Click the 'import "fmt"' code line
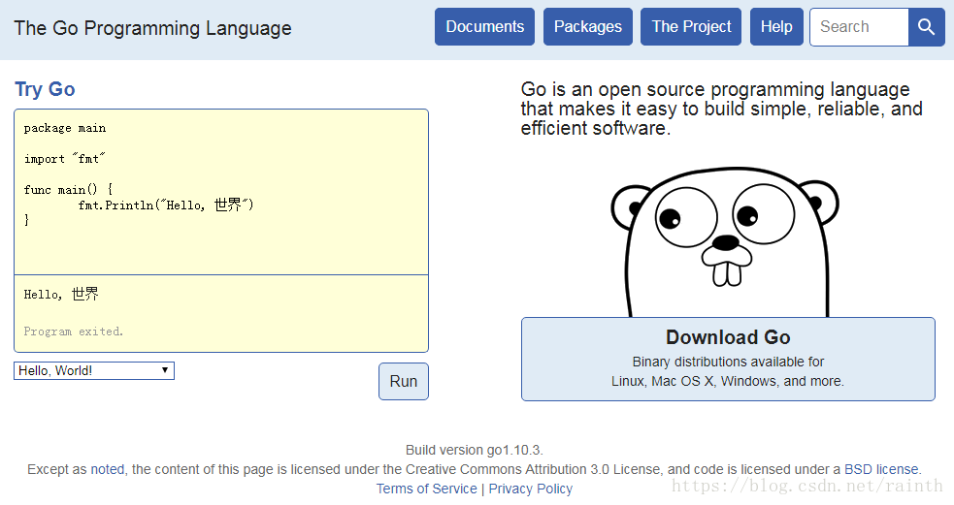The image size is (954, 505). [x=64, y=159]
